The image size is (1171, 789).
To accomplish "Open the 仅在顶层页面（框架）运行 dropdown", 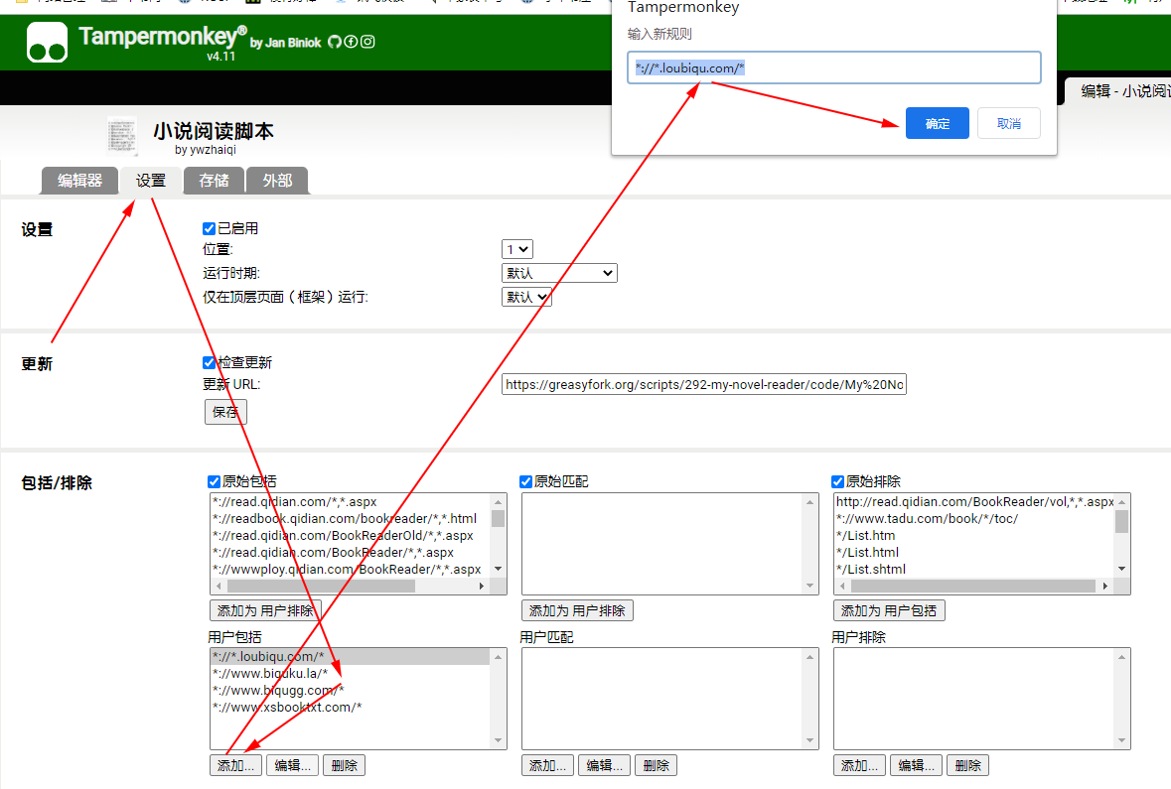I will pos(526,297).
